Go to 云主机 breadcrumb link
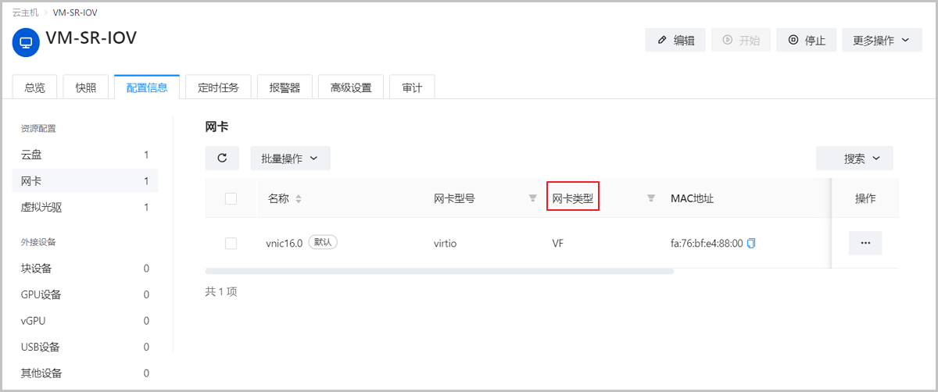 pyautogui.click(x=26, y=13)
